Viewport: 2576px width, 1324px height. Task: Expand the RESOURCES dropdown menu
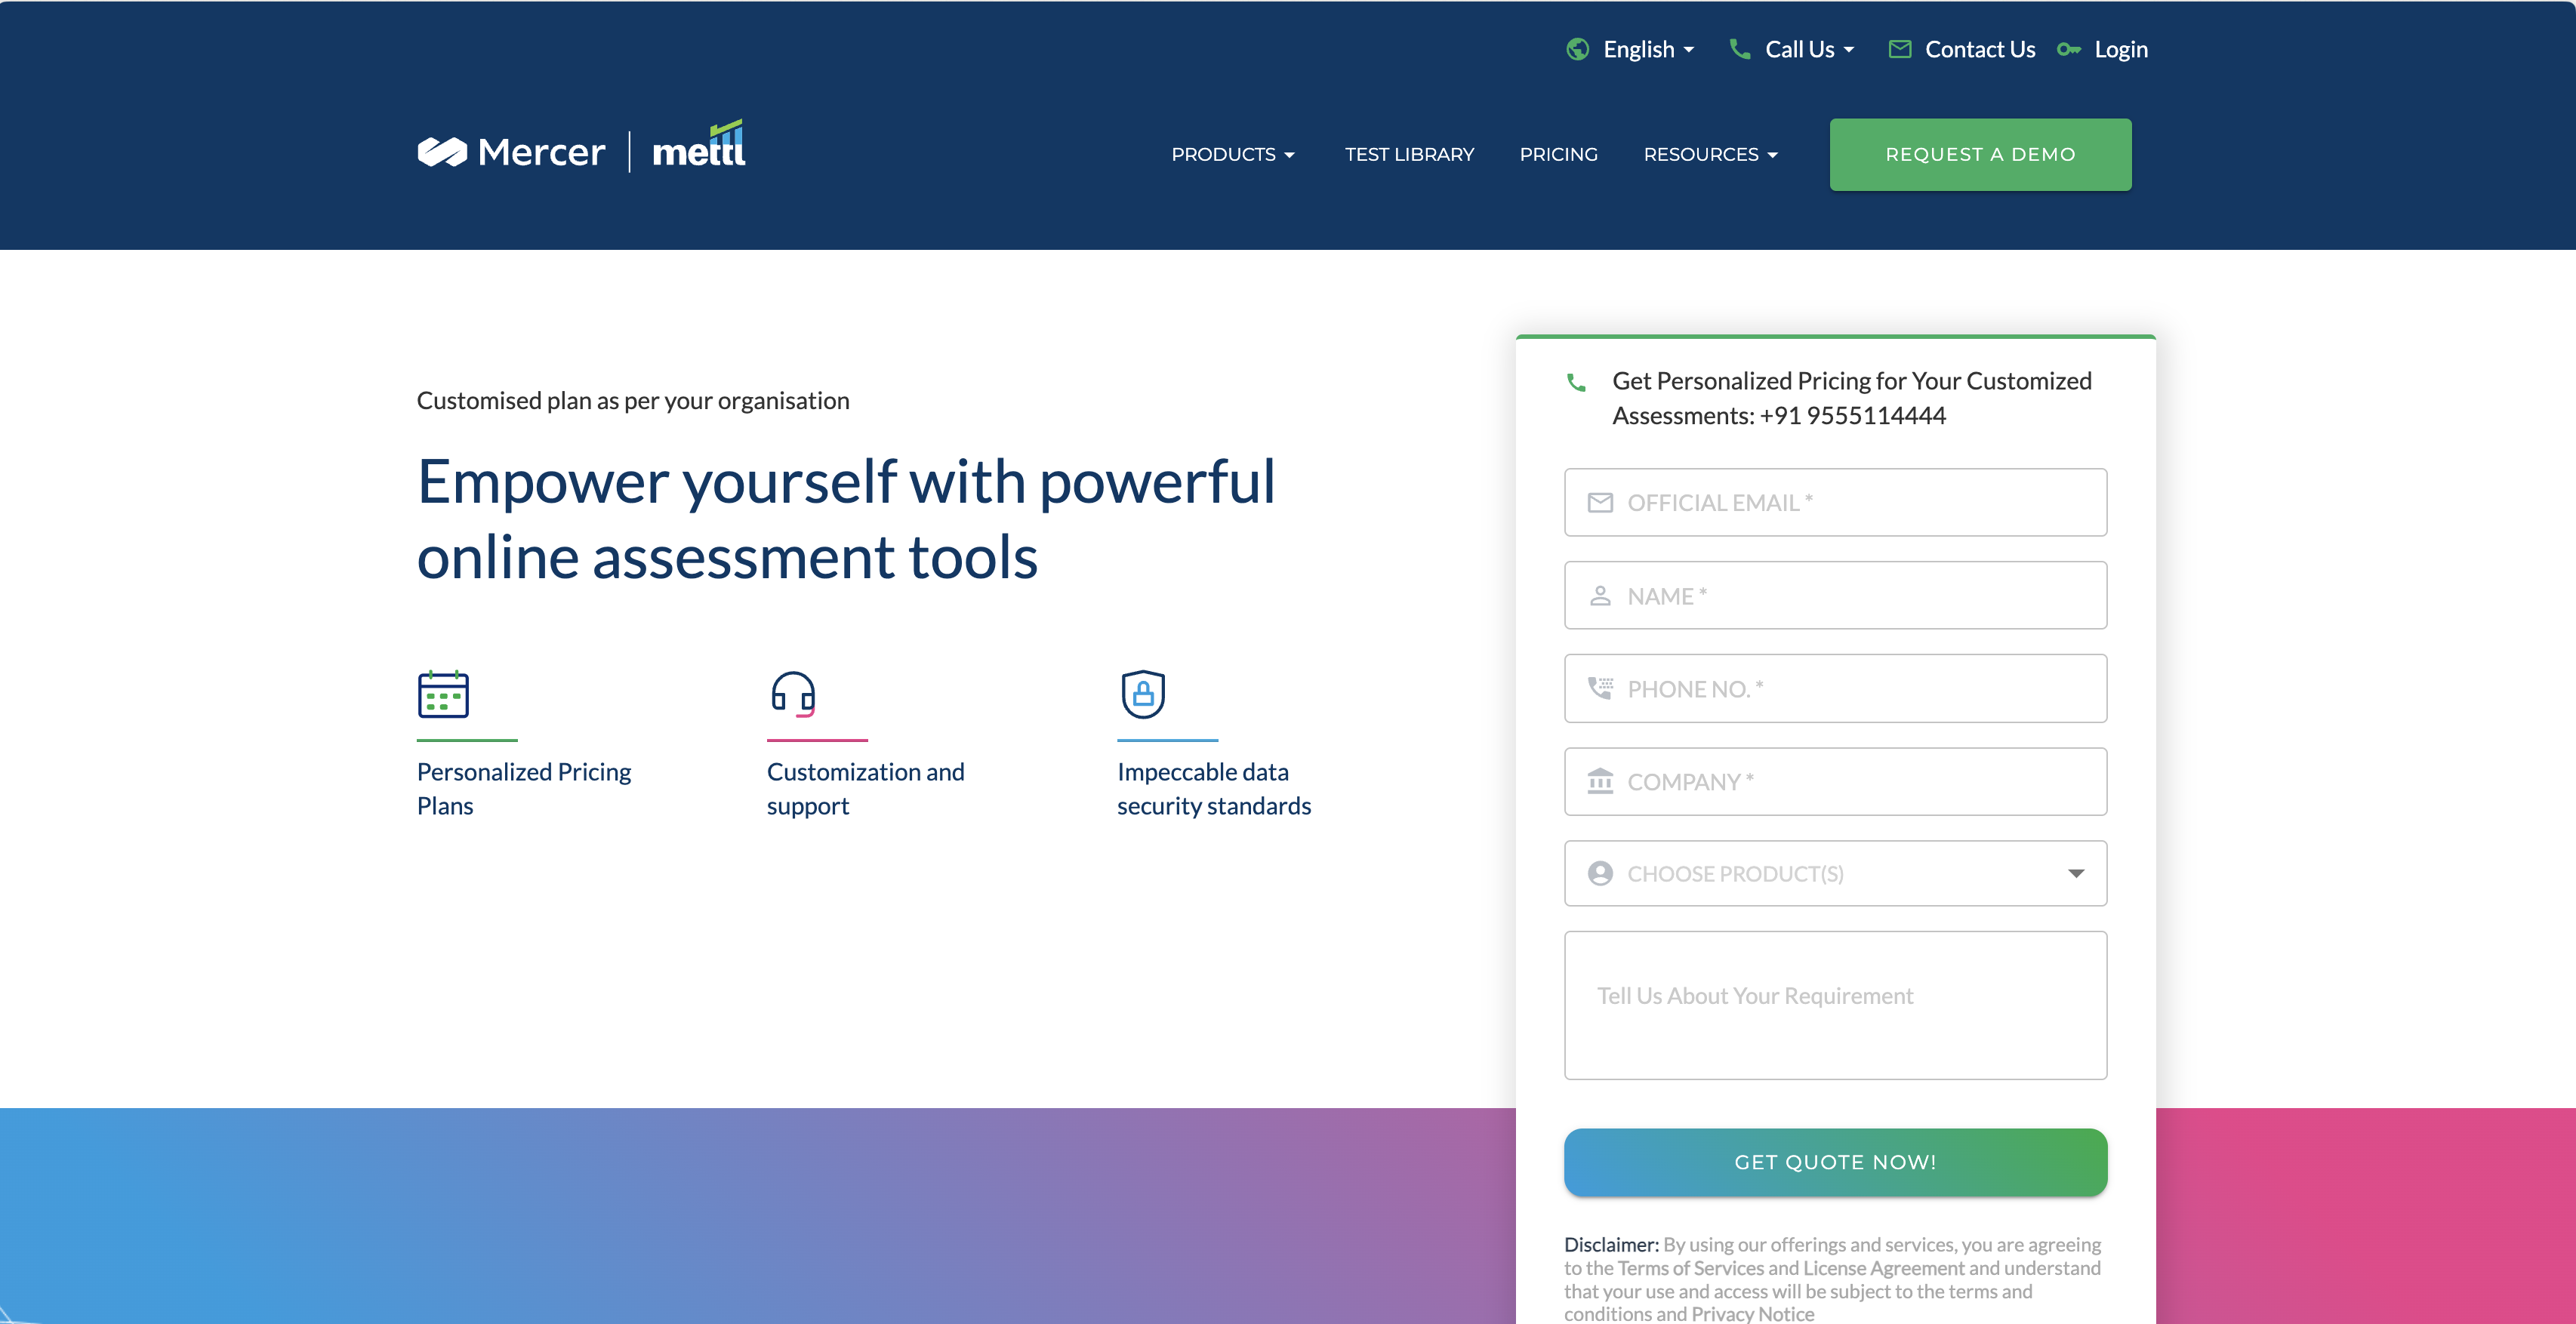click(1710, 154)
